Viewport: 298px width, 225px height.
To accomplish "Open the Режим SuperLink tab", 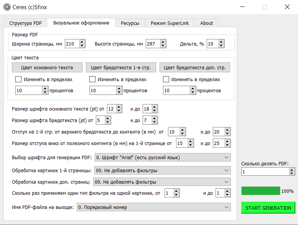I will pos(170,23).
